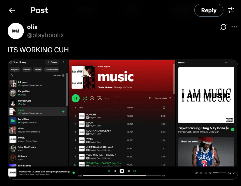Image resolution: width=241 pixels, height=186 pixels.
Task: Open Kanye West artist in library
Action: (38, 93)
